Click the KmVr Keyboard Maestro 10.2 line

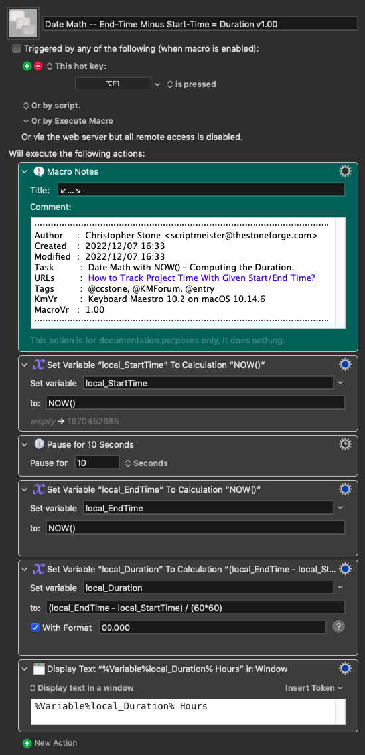150,299
